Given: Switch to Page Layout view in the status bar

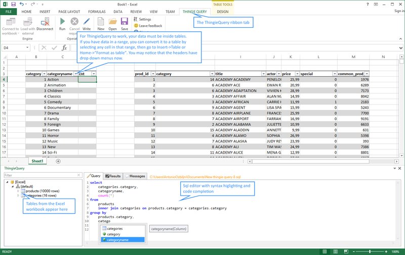Looking at the screenshot, I should point(336,251).
